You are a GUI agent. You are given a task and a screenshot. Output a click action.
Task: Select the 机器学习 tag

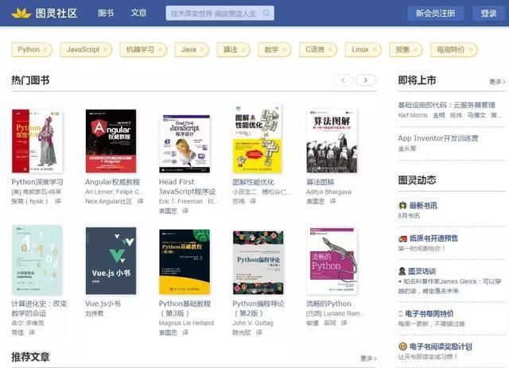(x=141, y=49)
